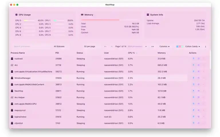Pin com.apple.WebKit.WebContent process

coord(193,84)
